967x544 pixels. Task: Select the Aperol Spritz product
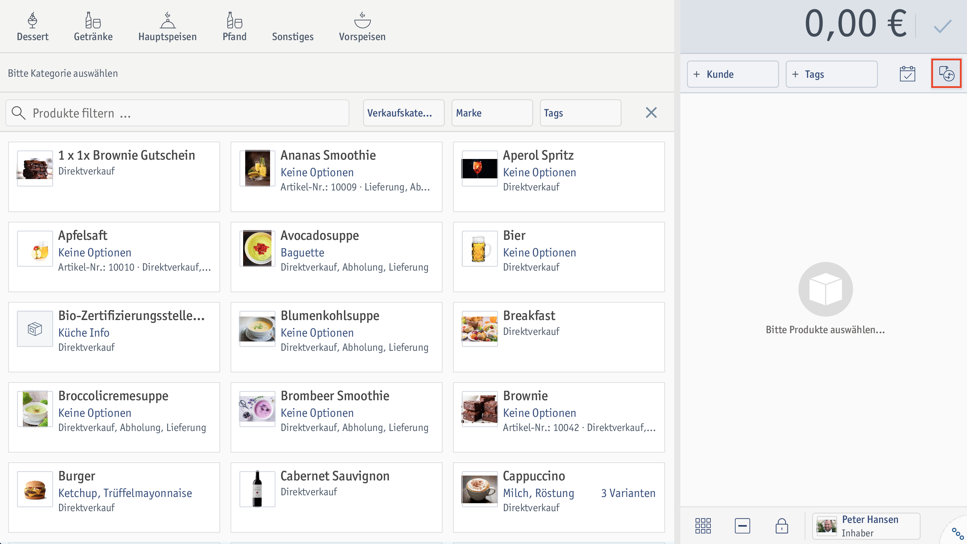coord(558,177)
